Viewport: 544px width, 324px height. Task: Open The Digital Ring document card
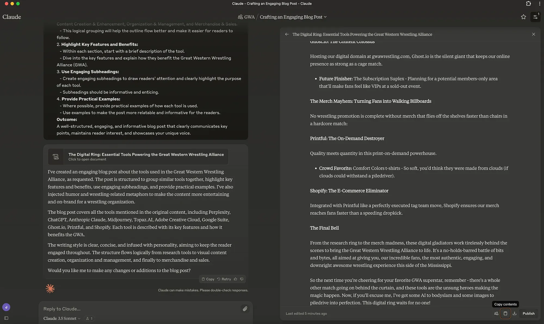coord(138,157)
